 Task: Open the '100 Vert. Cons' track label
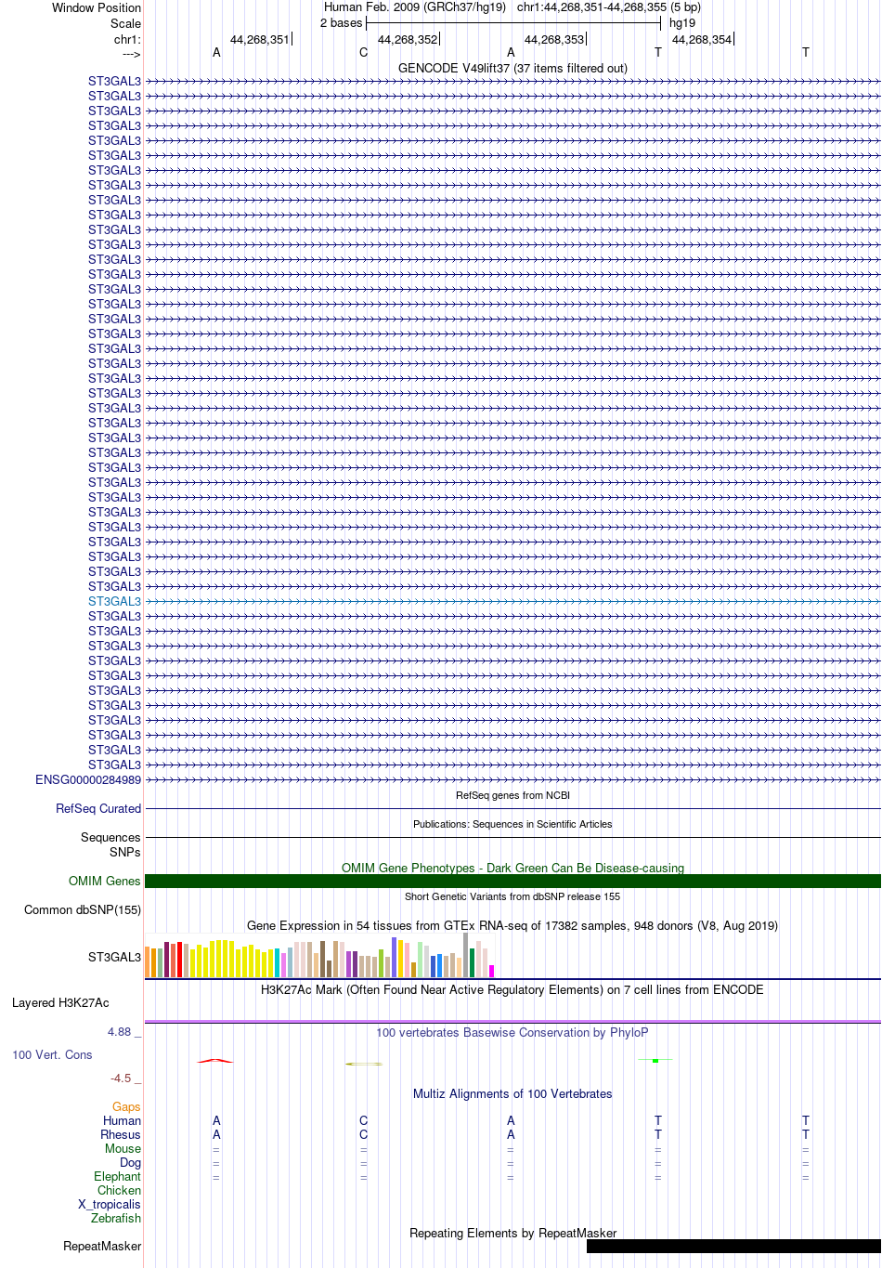pos(52,1054)
